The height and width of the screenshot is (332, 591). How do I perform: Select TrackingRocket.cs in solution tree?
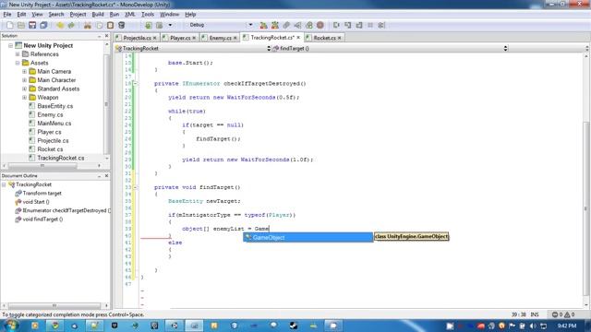pyautogui.click(x=60, y=158)
